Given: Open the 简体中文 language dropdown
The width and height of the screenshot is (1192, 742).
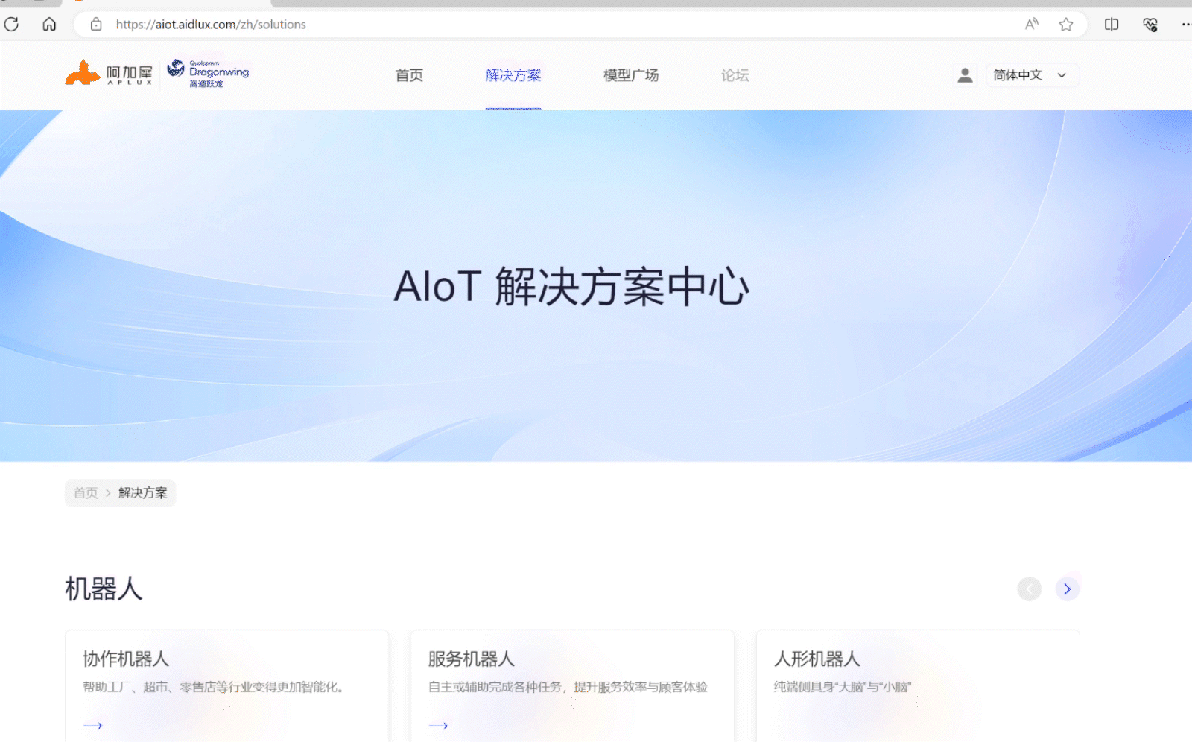Looking at the screenshot, I should tap(1032, 75).
